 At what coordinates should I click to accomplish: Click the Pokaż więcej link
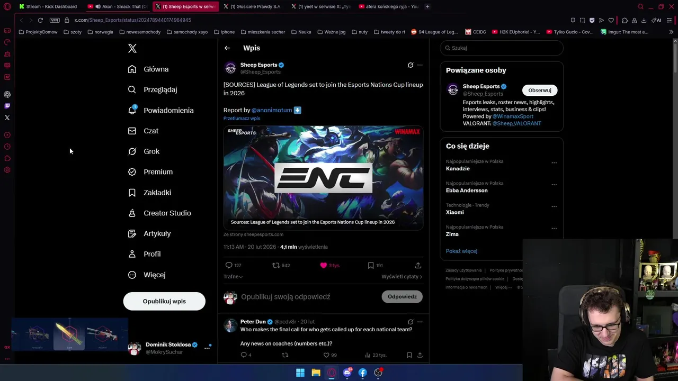461,251
